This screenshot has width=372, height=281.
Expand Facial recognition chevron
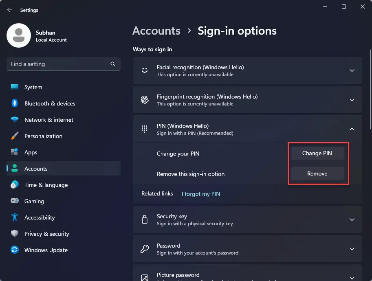(x=352, y=70)
